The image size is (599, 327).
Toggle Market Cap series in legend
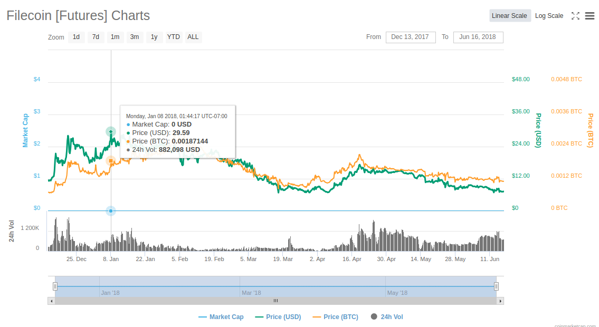[x=221, y=316]
